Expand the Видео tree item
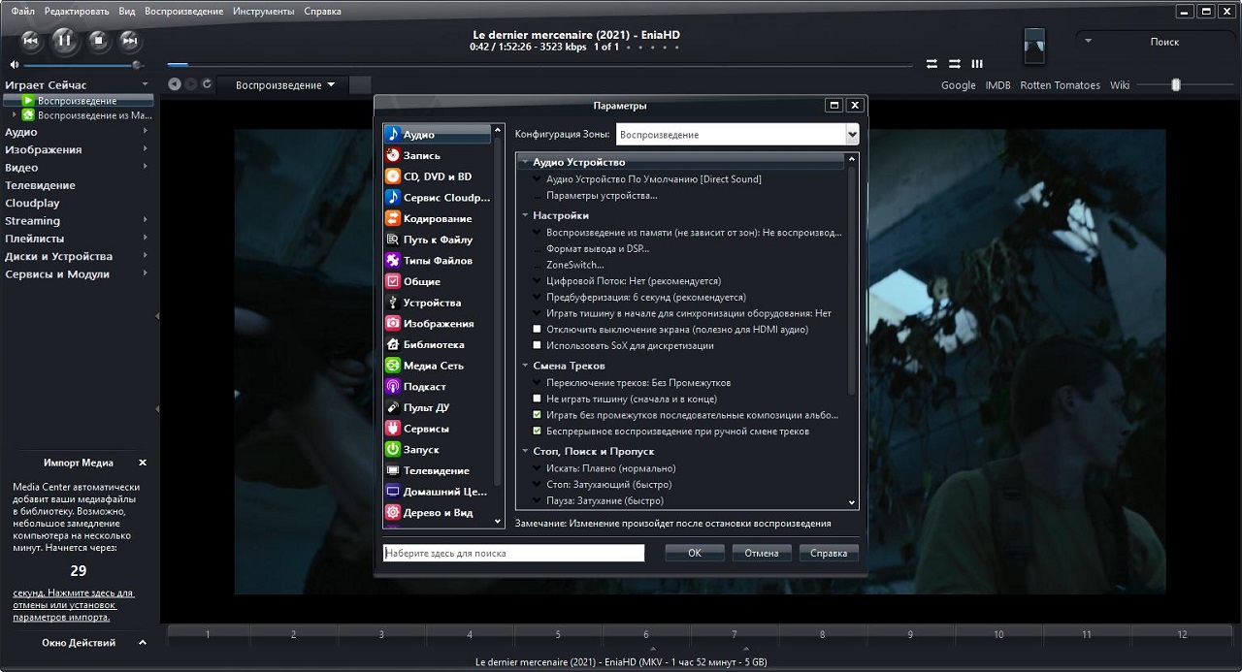The width and height of the screenshot is (1242, 672). (x=145, y=168)
